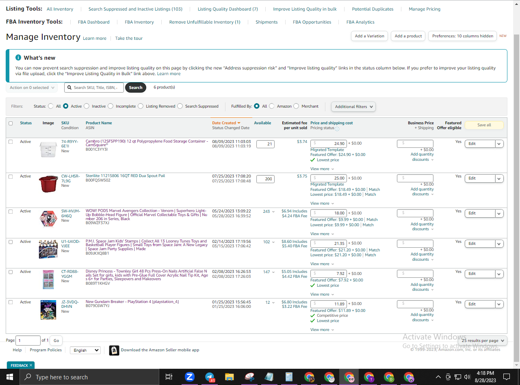The image size is (520, 385).
Task: Open the Windows Start menu
Action: tap(10, 377)
